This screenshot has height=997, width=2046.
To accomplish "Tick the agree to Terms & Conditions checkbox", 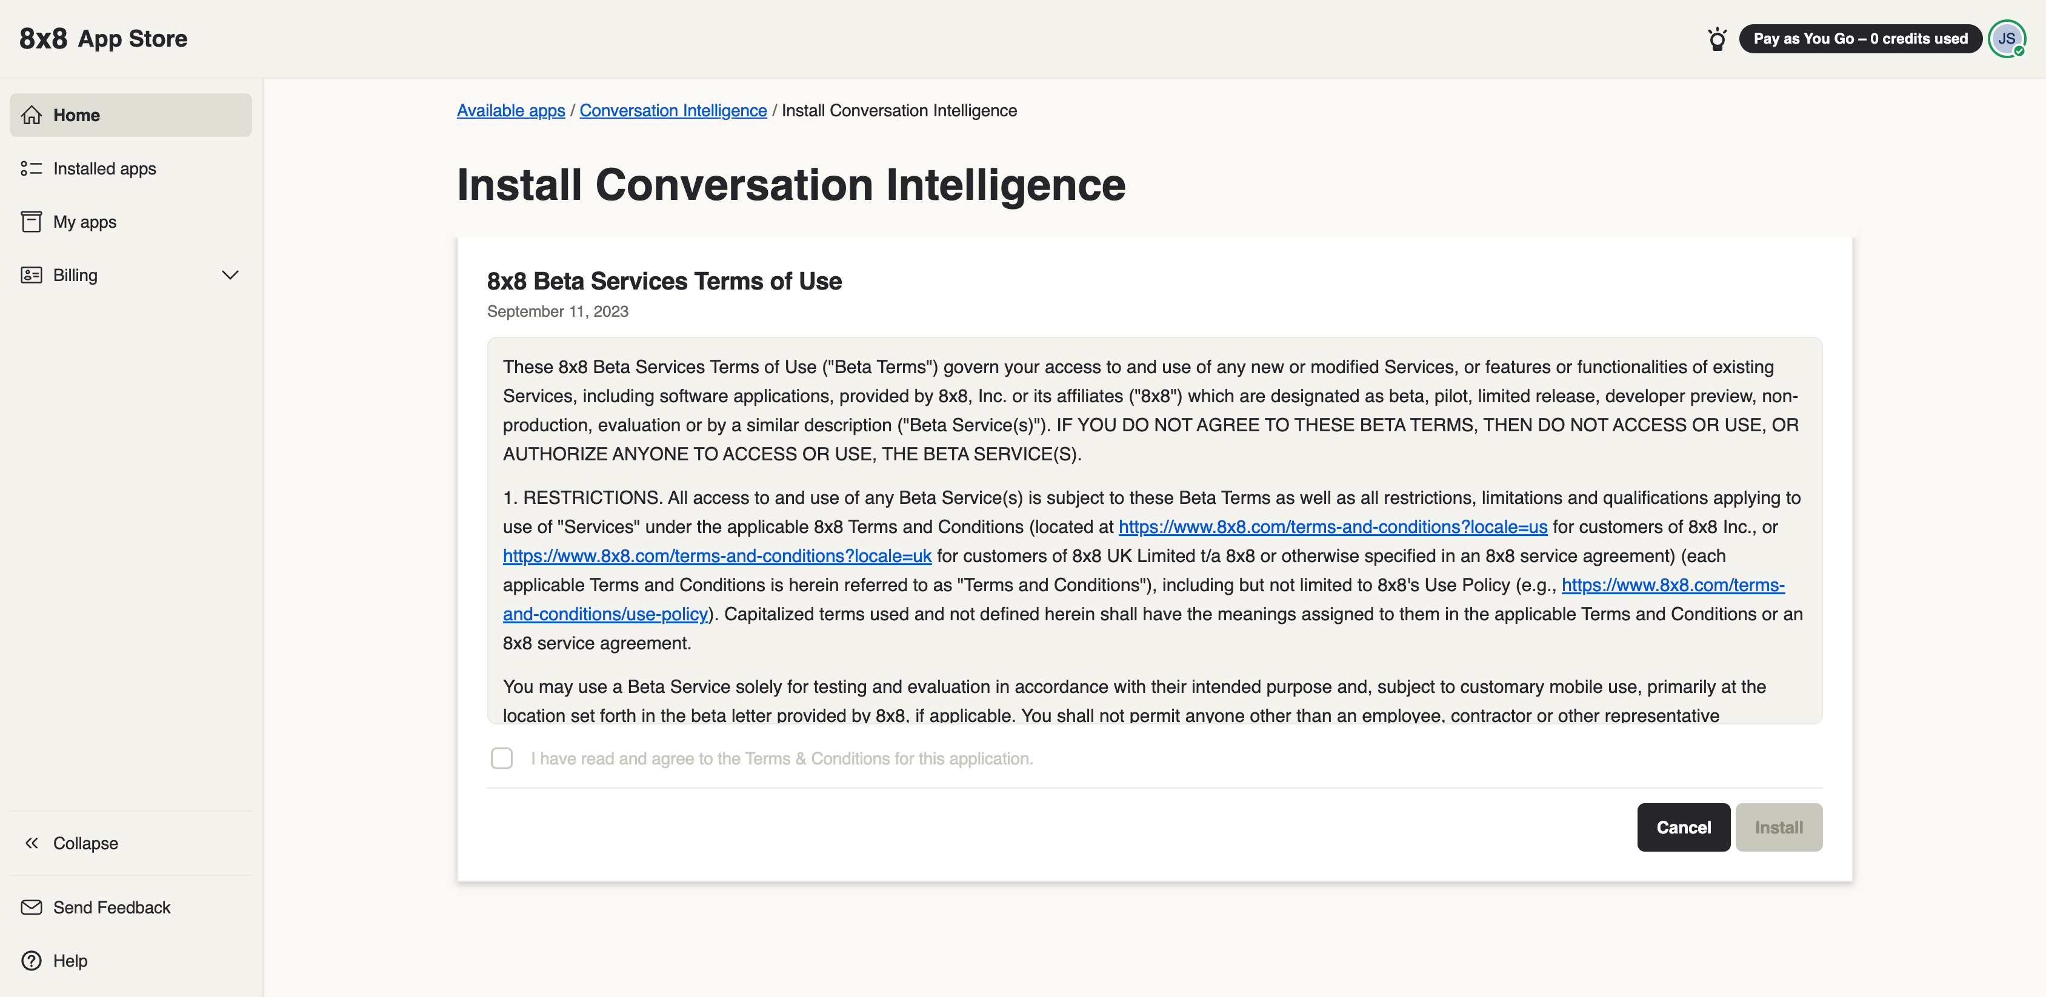I will point(502,758).
